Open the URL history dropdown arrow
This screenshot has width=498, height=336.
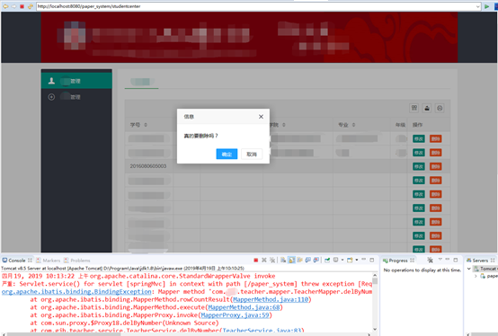point(477,6)
